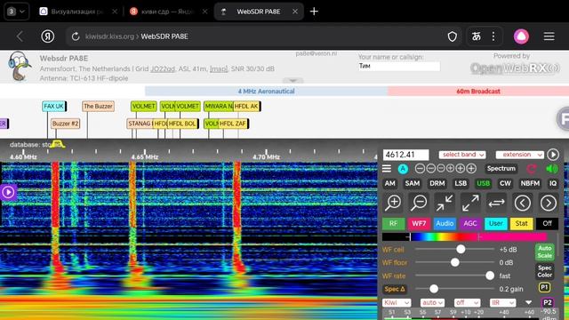Click the purple play icon on the waterfall edge
Viewport: 569px width, 320px height.
(x=8, y=192)
